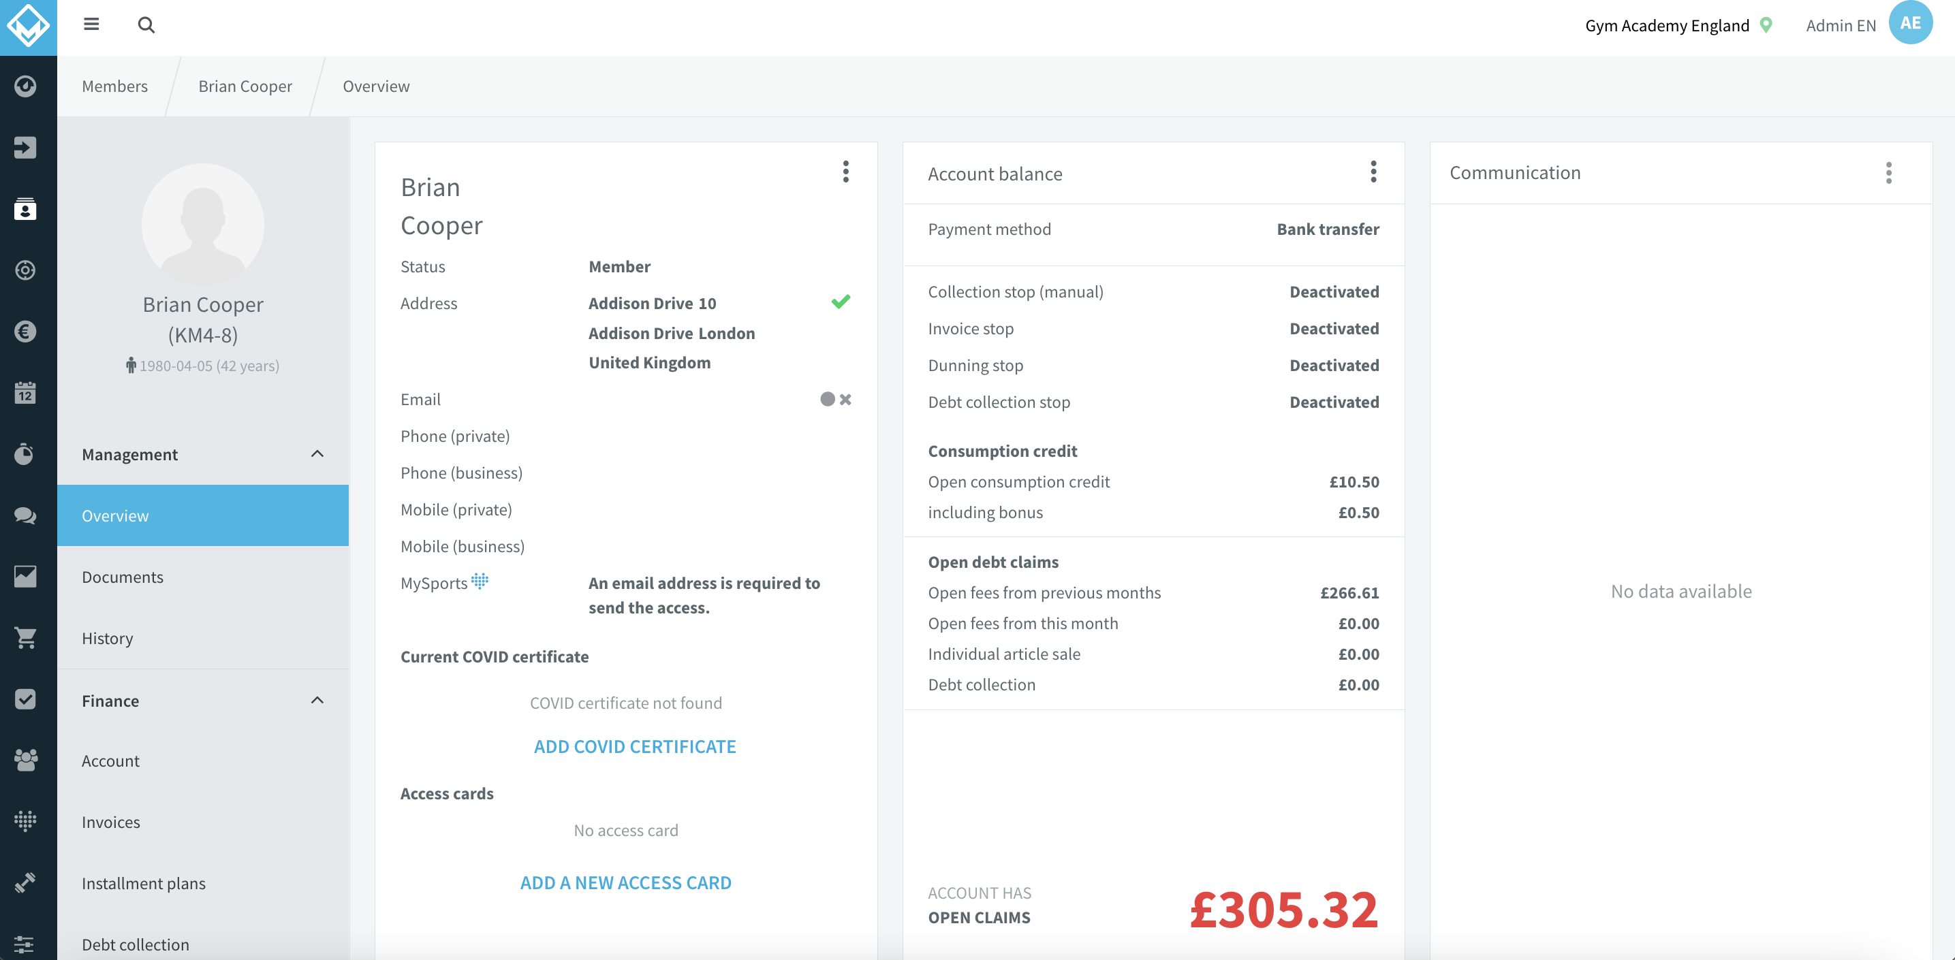Image resolution: width=1955 pixels, height=960 pixels.
Task: Open the hamburger menu icon
Action: point(91,25)
